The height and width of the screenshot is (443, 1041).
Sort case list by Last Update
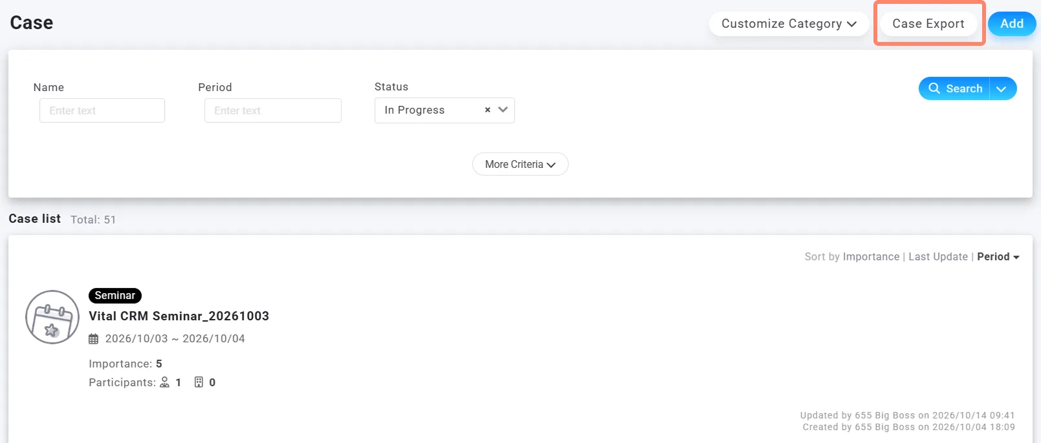coord(938,256)
